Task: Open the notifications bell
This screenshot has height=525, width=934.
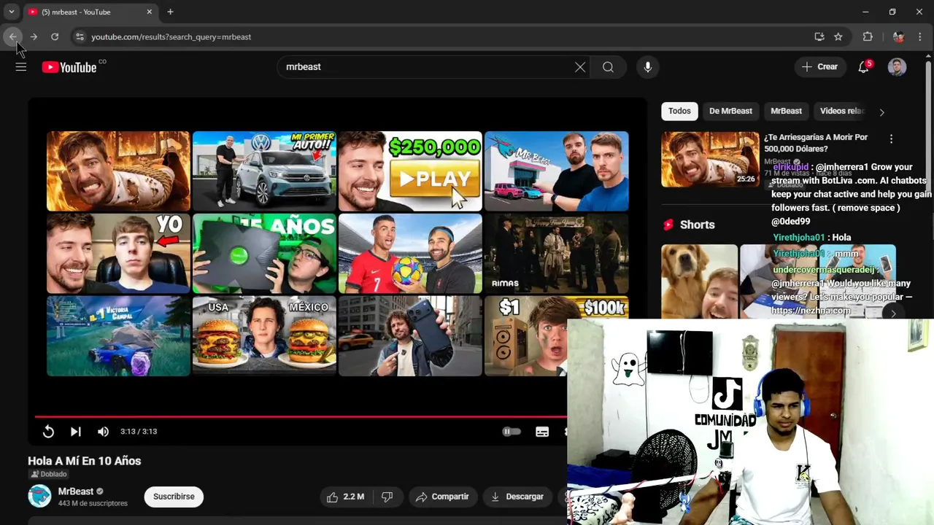Action: click(x=864, y=67)
